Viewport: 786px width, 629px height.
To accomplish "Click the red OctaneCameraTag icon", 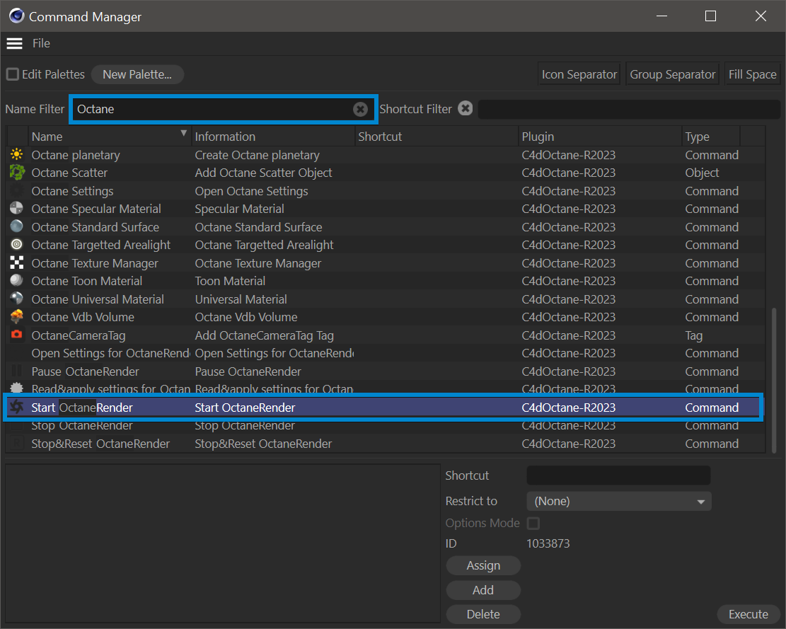I will point(17,335).
